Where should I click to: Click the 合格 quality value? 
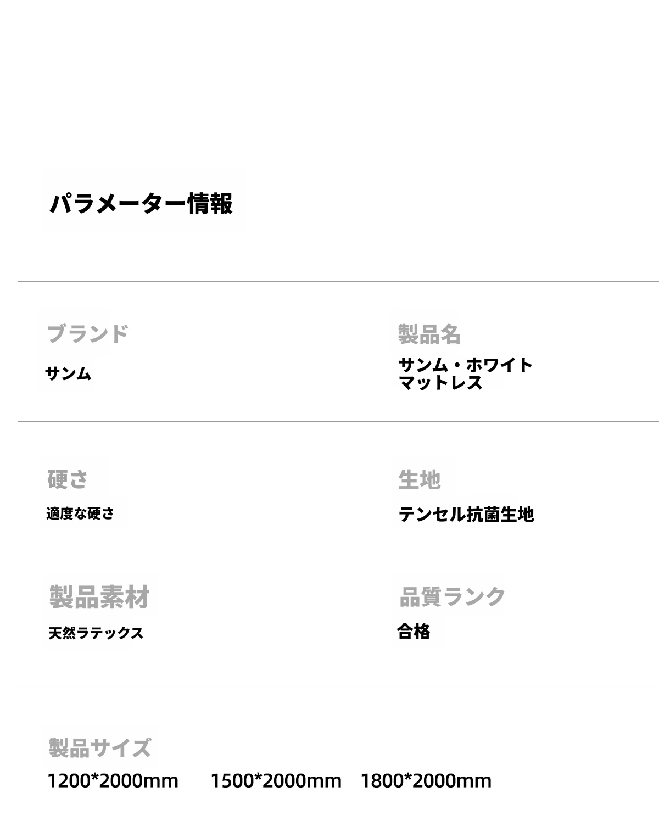pos(414,632)
